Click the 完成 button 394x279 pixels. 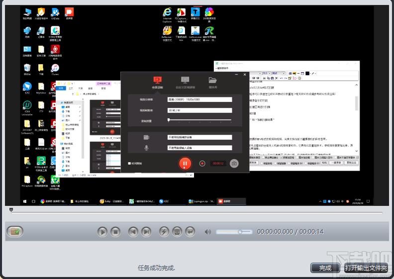pos(325,268)
